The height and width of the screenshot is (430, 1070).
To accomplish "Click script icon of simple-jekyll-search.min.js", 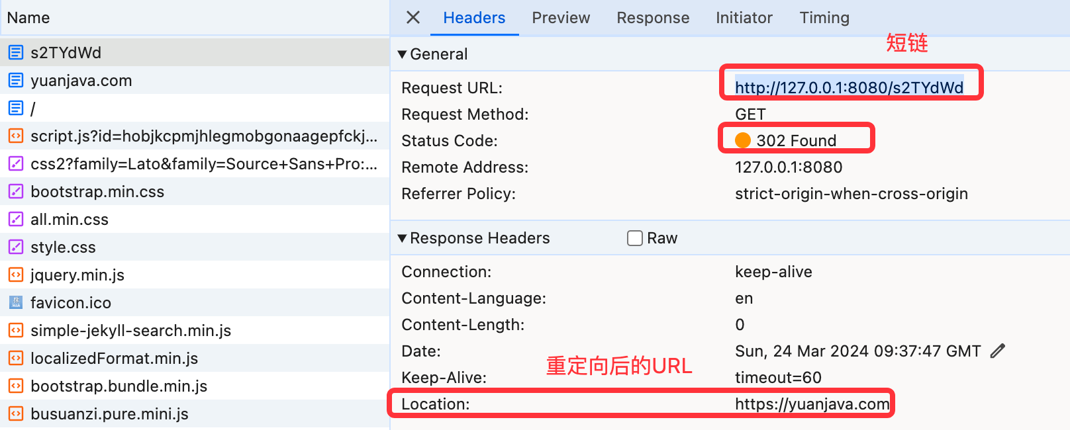I will coord(16,330).
